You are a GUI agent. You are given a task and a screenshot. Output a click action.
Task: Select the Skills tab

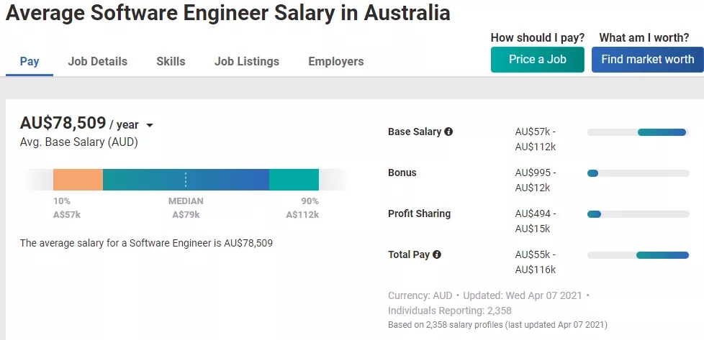click(x=171, y=62)
